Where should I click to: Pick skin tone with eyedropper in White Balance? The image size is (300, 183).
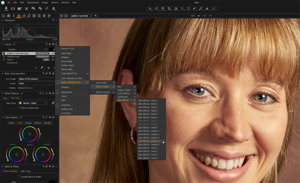pyautogui.click(x=53, y=103)
